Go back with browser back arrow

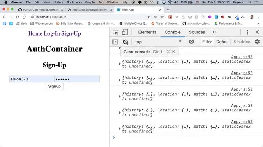coord(5,17)
